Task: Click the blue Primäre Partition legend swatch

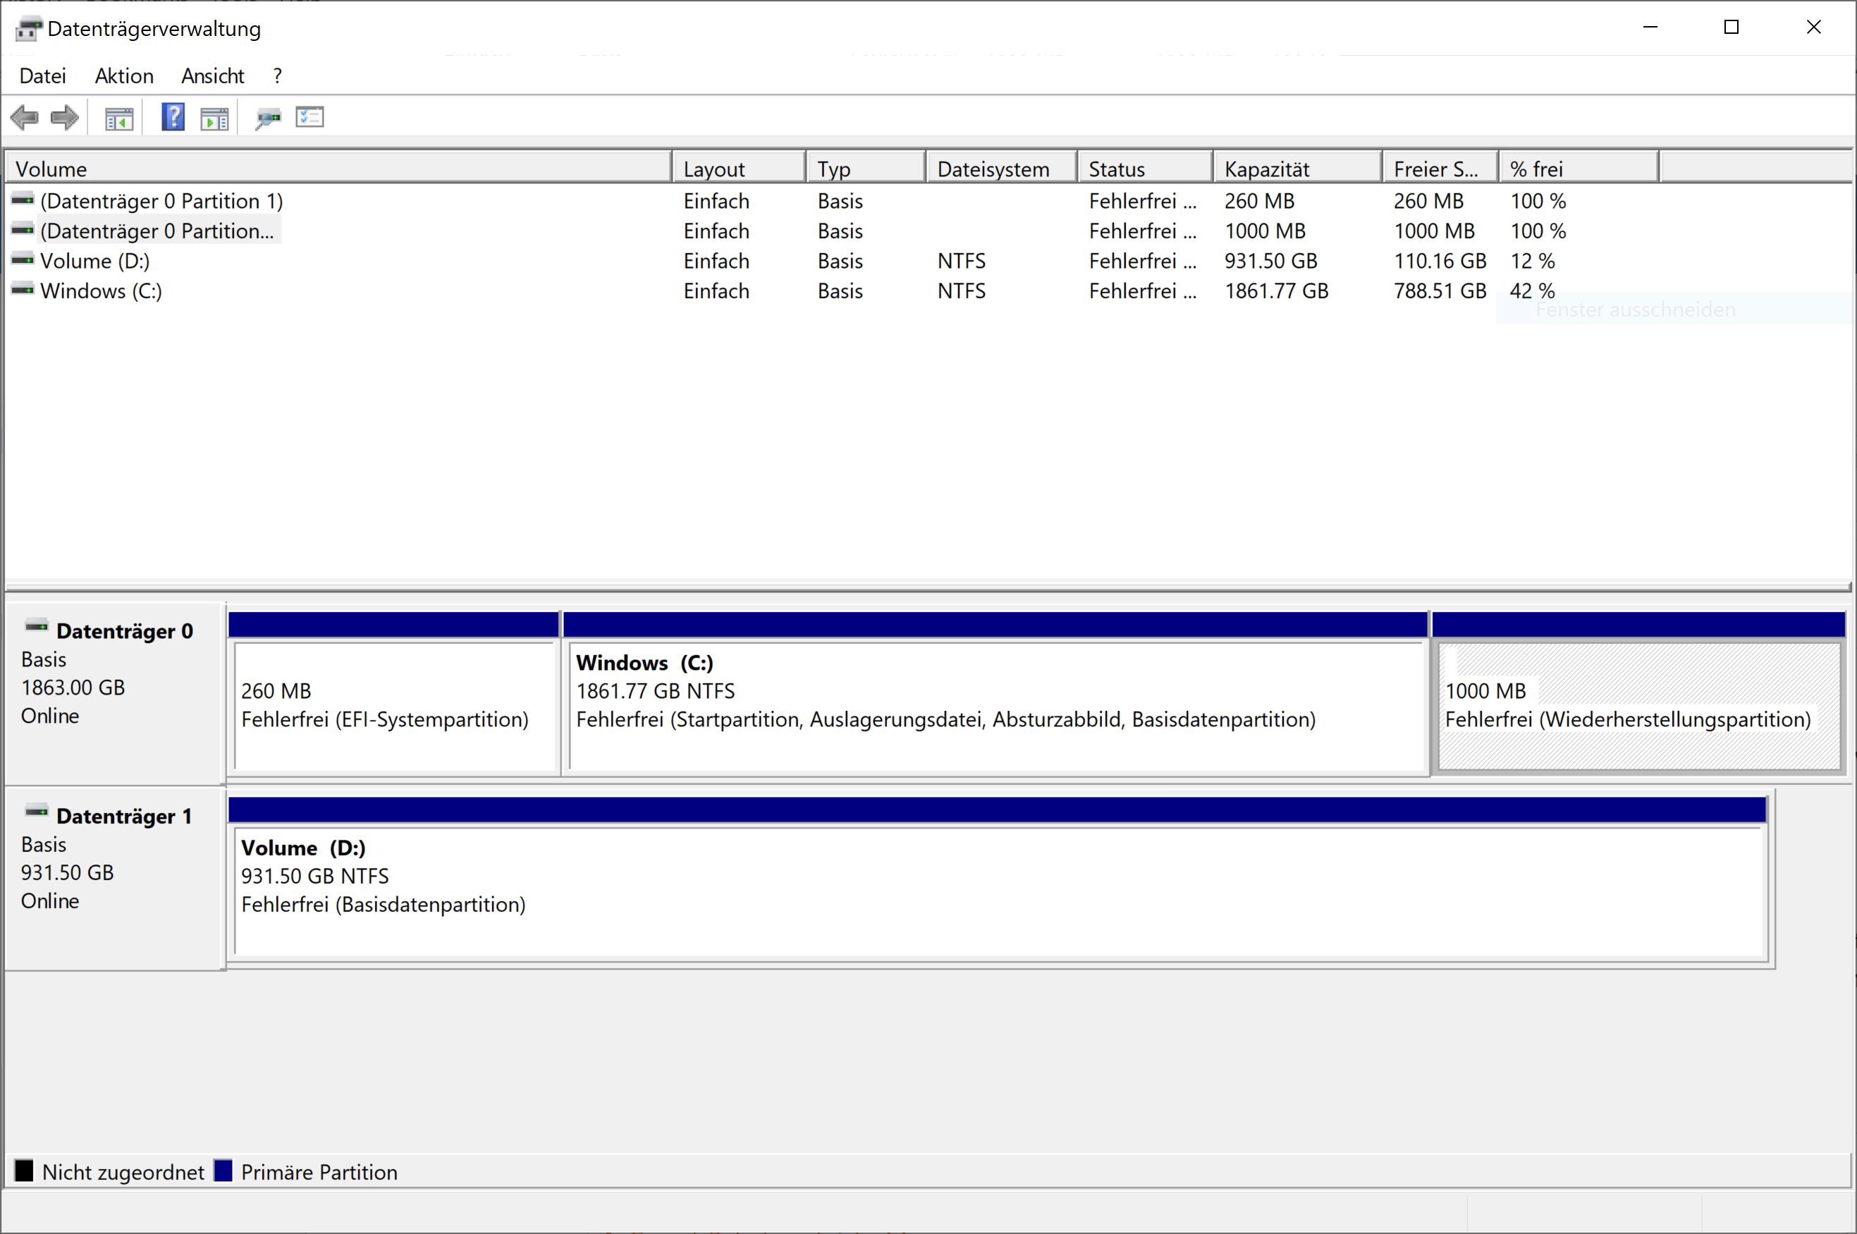Action: pos(223,1171)
